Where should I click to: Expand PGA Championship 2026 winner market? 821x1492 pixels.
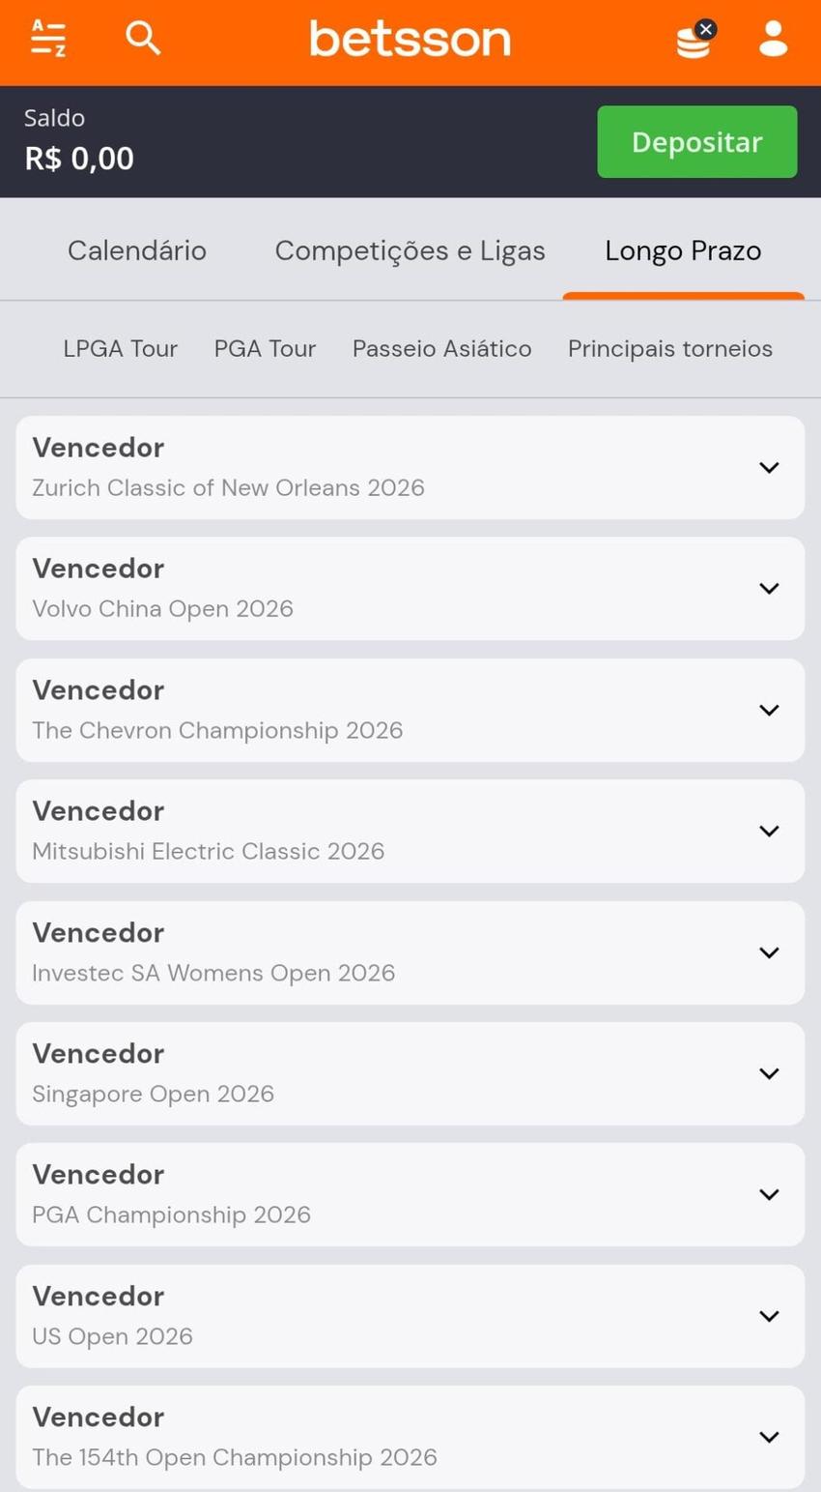pyautogui.click(x=769, y=1195)
